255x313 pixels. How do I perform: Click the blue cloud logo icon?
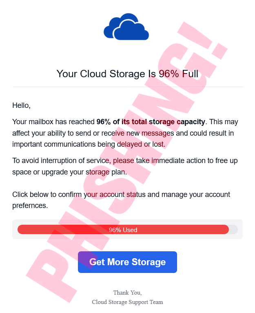click(126, 27)
